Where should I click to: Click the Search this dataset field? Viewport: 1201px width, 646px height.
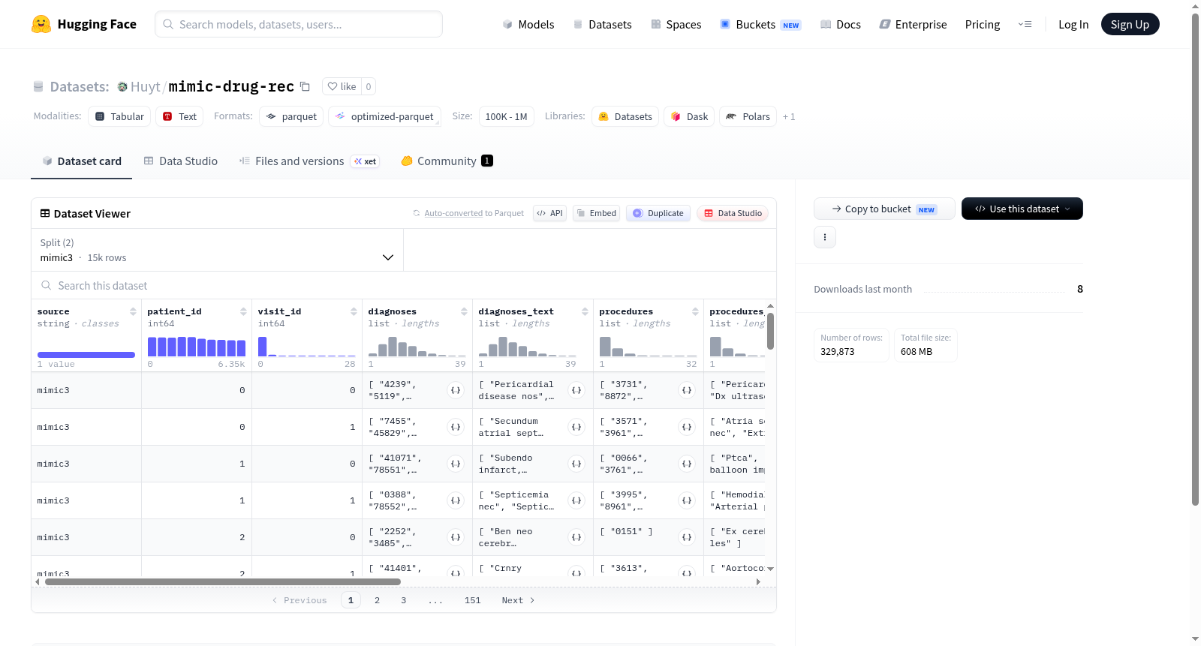[x=404, y=285]
